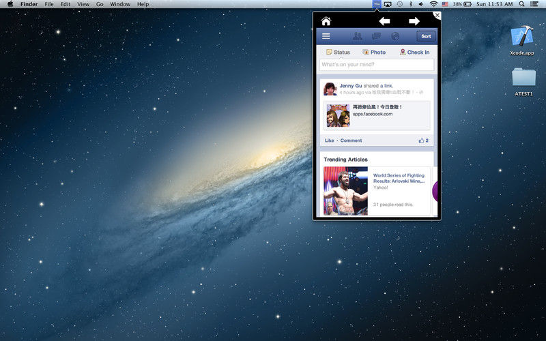Click the home icon in popup

tap(326, 22)
